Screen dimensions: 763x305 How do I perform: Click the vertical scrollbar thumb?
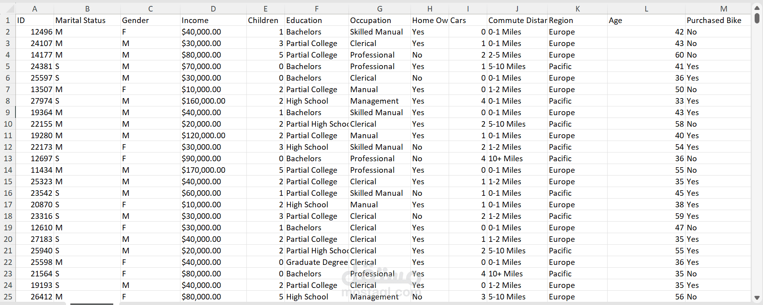click(757, 18)
